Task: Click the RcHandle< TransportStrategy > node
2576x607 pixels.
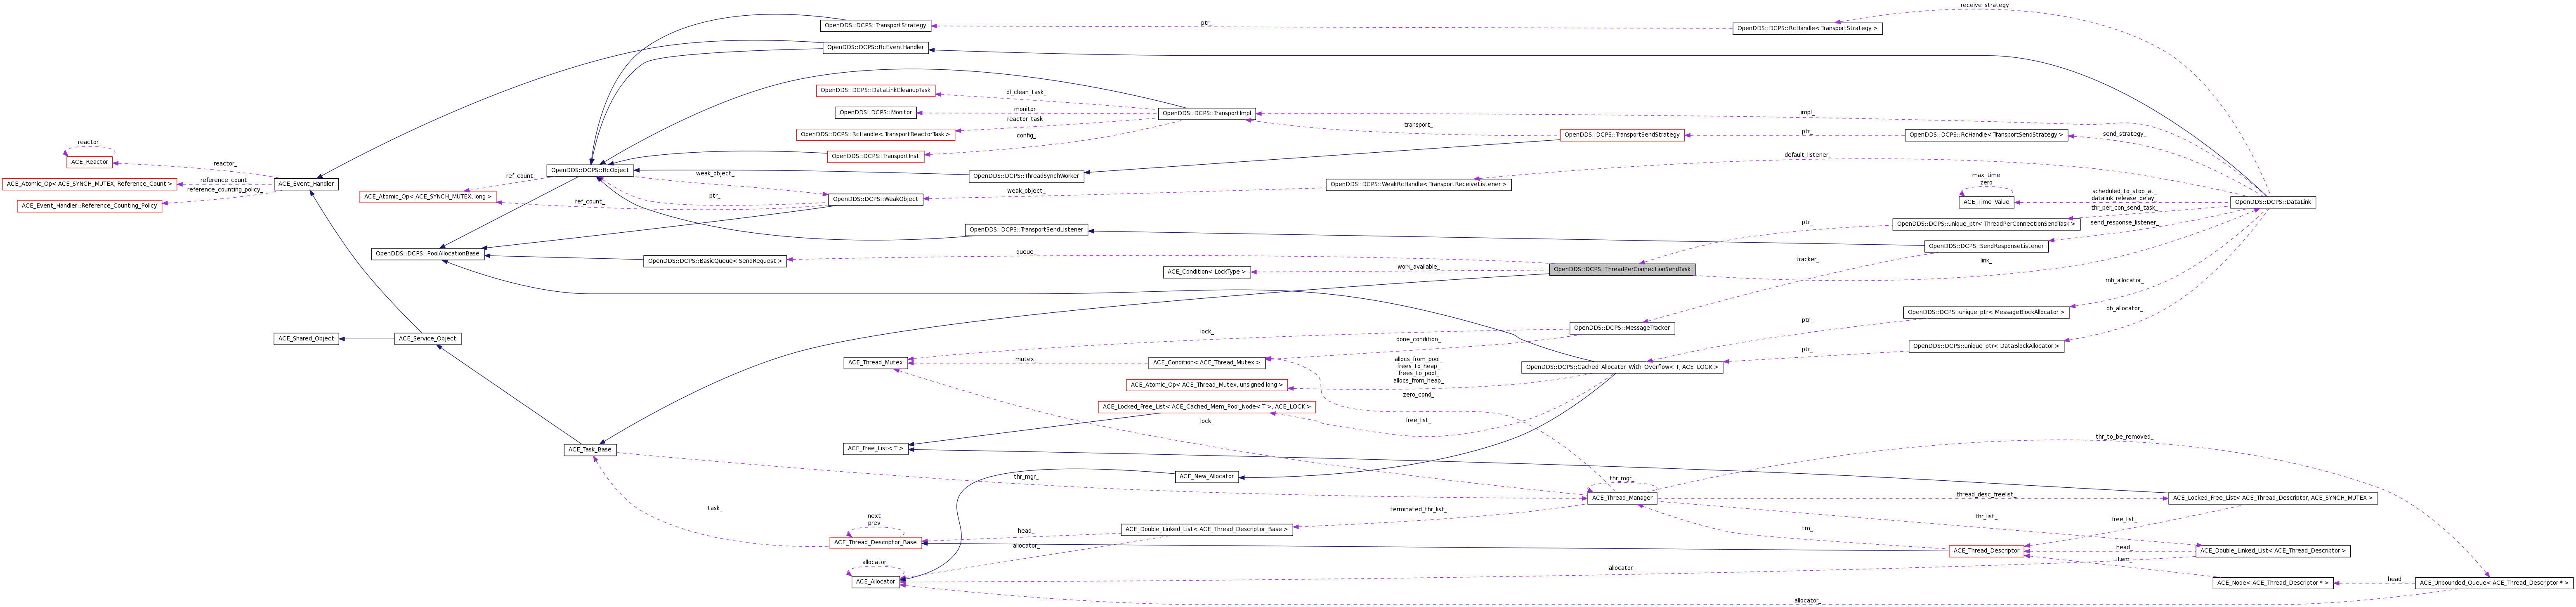Action: tap(1807, 28)
